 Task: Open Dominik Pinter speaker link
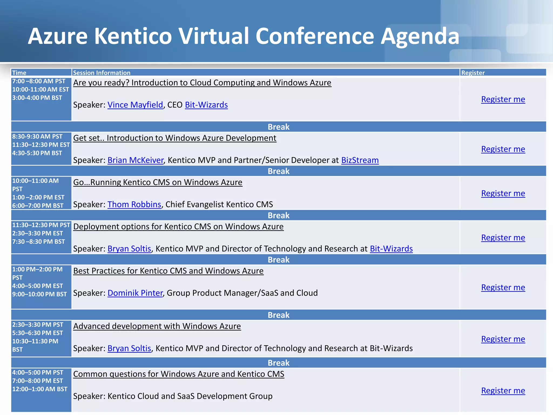135,293
